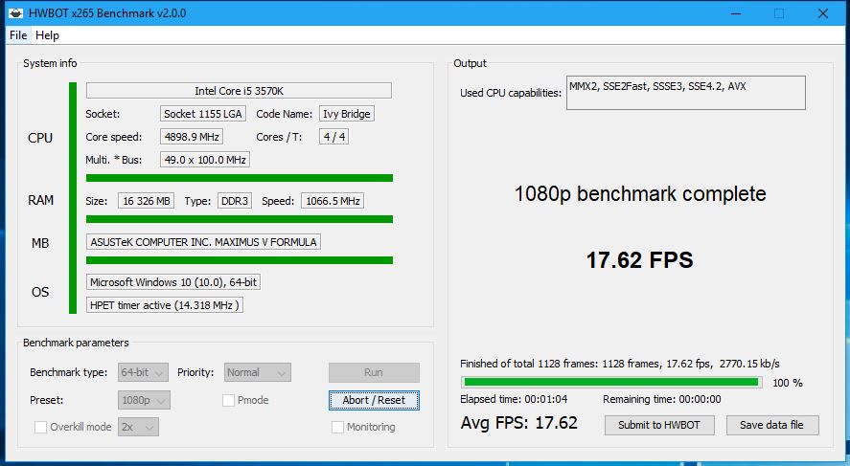Click the Abort / Reset button

pyautogui.click(x=374, y=400)
